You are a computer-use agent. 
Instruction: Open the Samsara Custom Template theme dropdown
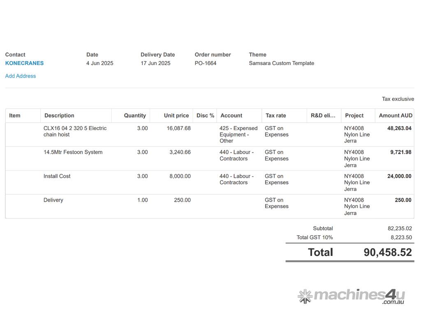click(281, 63)
